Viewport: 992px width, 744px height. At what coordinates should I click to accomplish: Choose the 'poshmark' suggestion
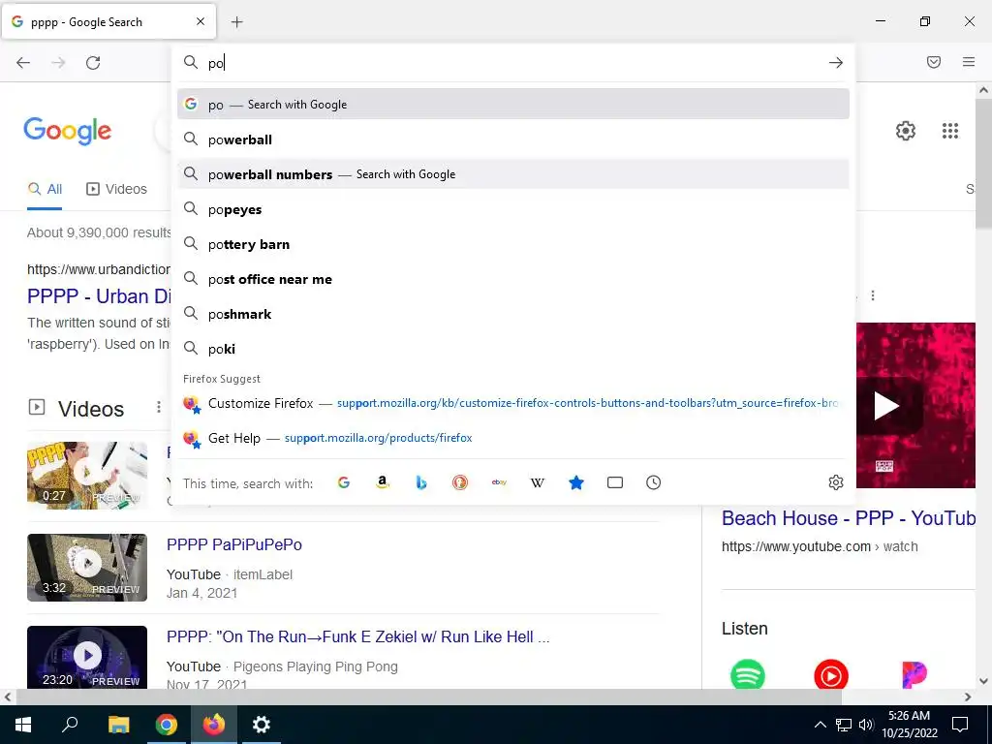(513, 314)
